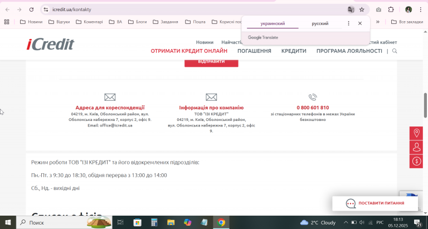Open Windows Start menu
428x229 pixels.
(x=8, y=222)
